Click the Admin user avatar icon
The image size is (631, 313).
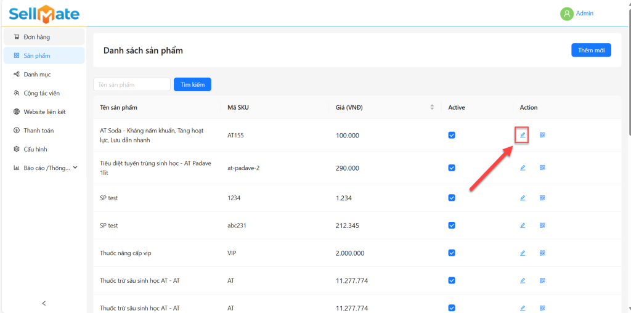click(566, 14)
